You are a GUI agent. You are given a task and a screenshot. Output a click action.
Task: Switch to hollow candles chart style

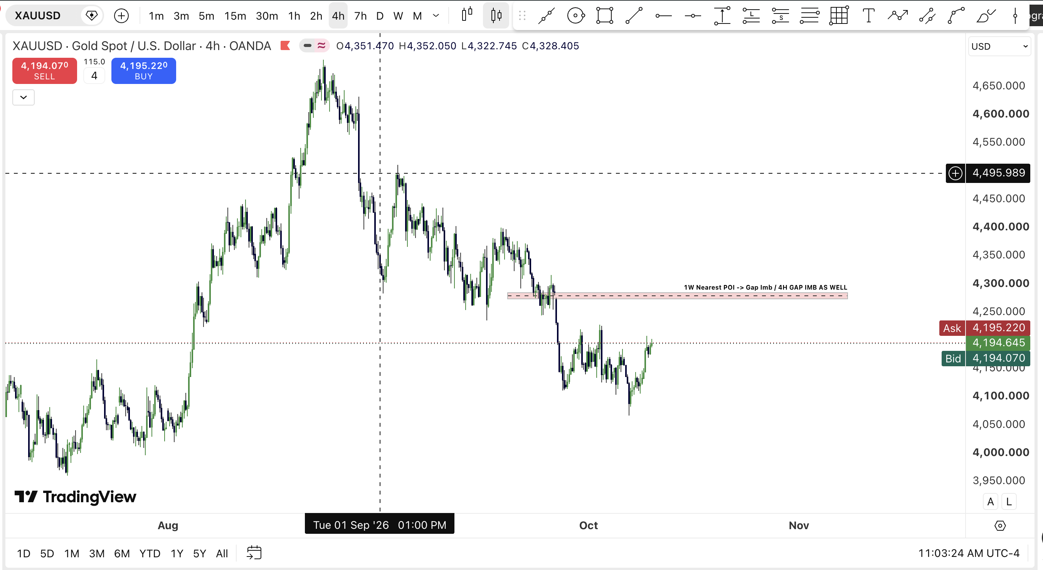[467, 15]
